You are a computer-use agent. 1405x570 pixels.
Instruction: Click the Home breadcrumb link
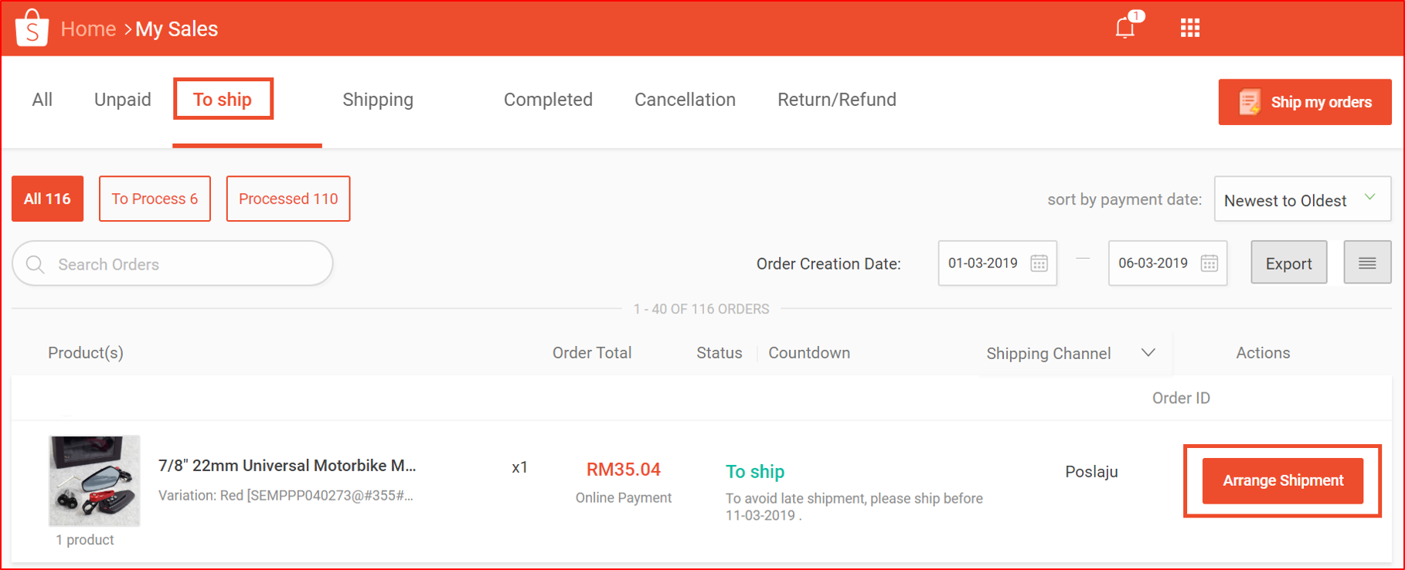click(x=88, y=29)
